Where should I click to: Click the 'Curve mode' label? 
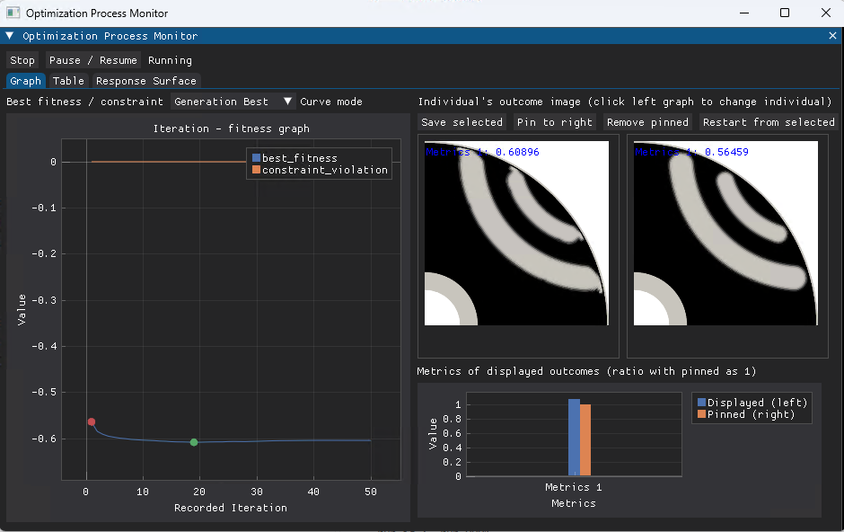pos(331,102)
